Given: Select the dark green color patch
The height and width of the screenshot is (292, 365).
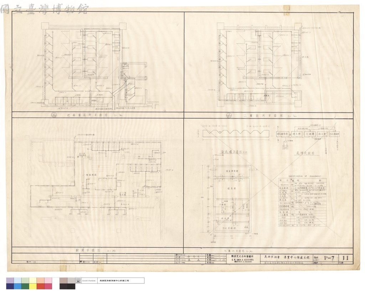Looking at the screenshot, I should click(x=25, y=286).
